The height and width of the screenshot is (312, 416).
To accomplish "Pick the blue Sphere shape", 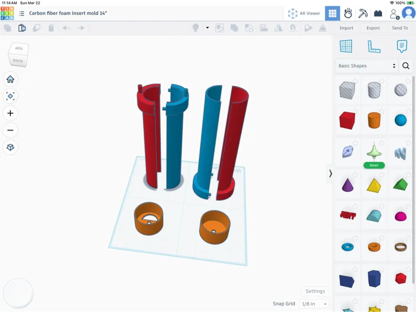I will click(x=400, y=120).
